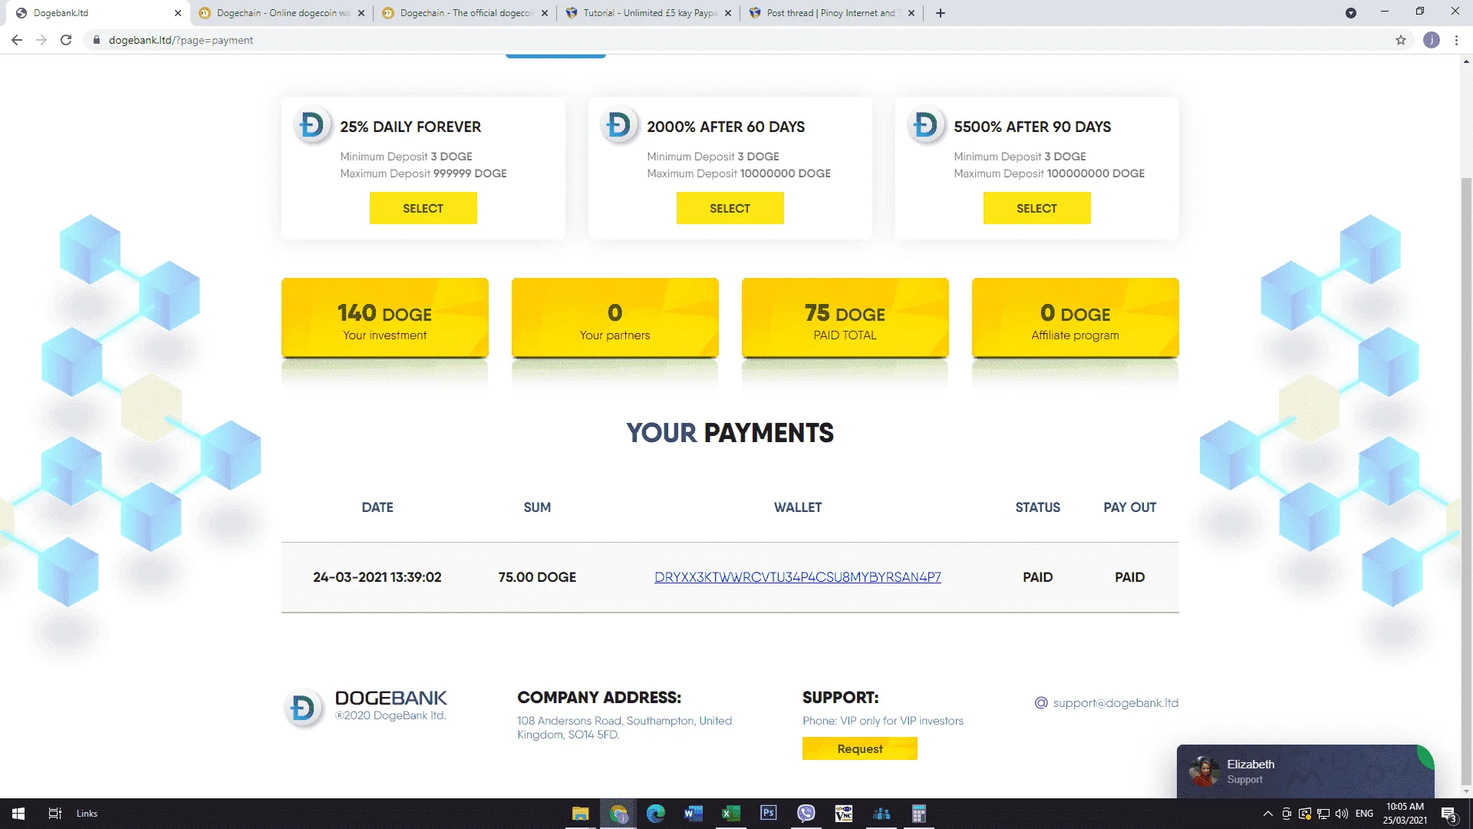
Task: Open Calculator from the taskbar
Action: pyautogui.click(x=919, y=814)
